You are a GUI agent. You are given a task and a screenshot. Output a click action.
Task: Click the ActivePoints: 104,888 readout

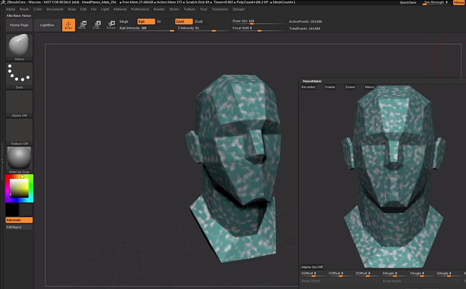(305, 21)
